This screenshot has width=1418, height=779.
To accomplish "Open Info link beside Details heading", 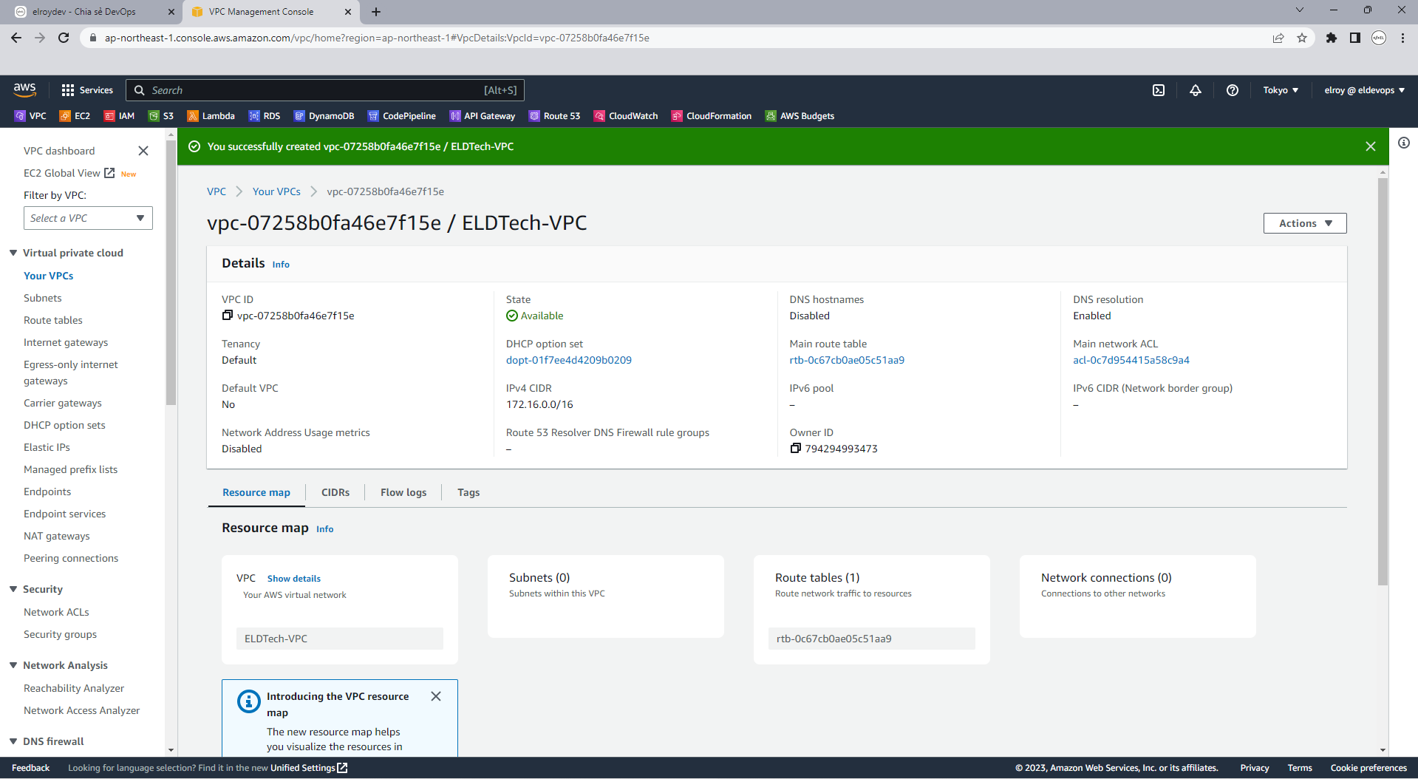I will tap(281, 265).
